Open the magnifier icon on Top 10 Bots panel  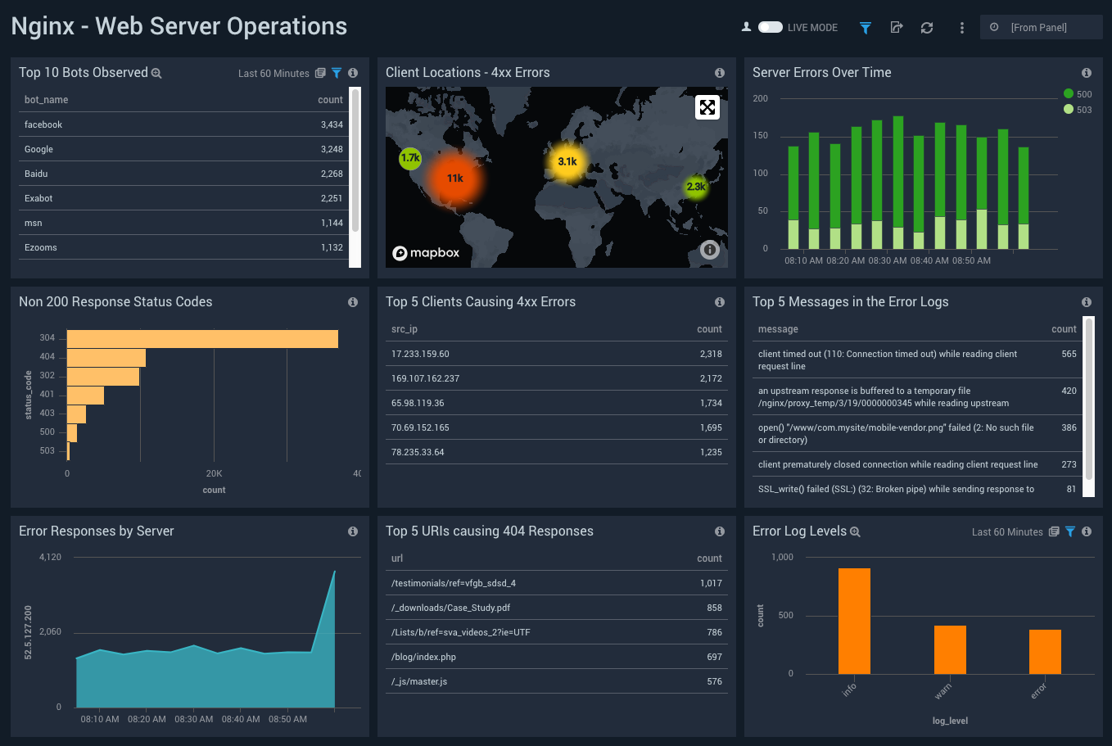[x=156, y=73]
